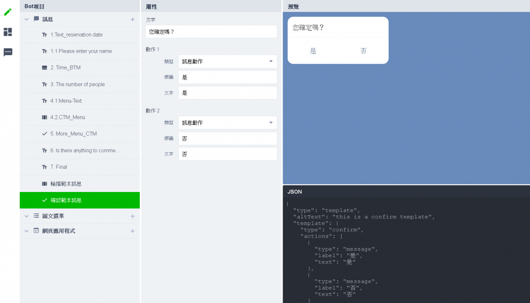Viewport: 530px width, 303px height.
Task: Add a new message with plus icon
Action: (x=132, y=20)
